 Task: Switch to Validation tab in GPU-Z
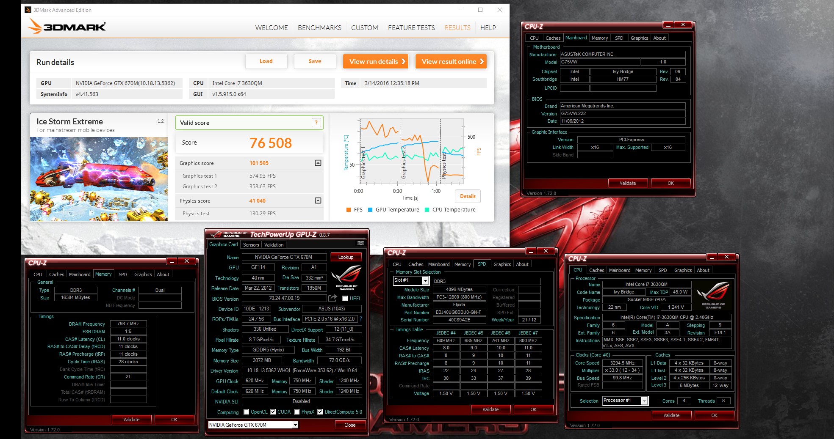pyautogui.click(x=274, y=245)
